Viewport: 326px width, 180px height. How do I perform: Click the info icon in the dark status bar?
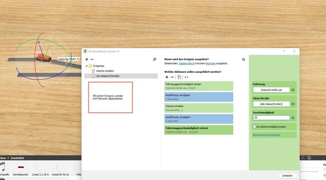(x=309, y=158)
